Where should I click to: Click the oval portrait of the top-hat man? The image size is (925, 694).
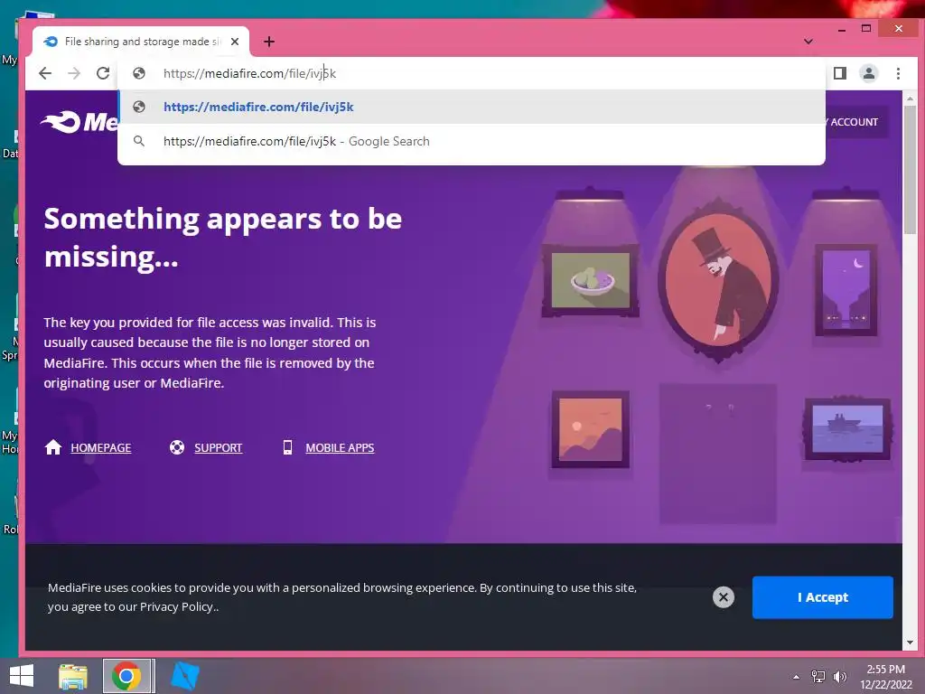point(718,282)
